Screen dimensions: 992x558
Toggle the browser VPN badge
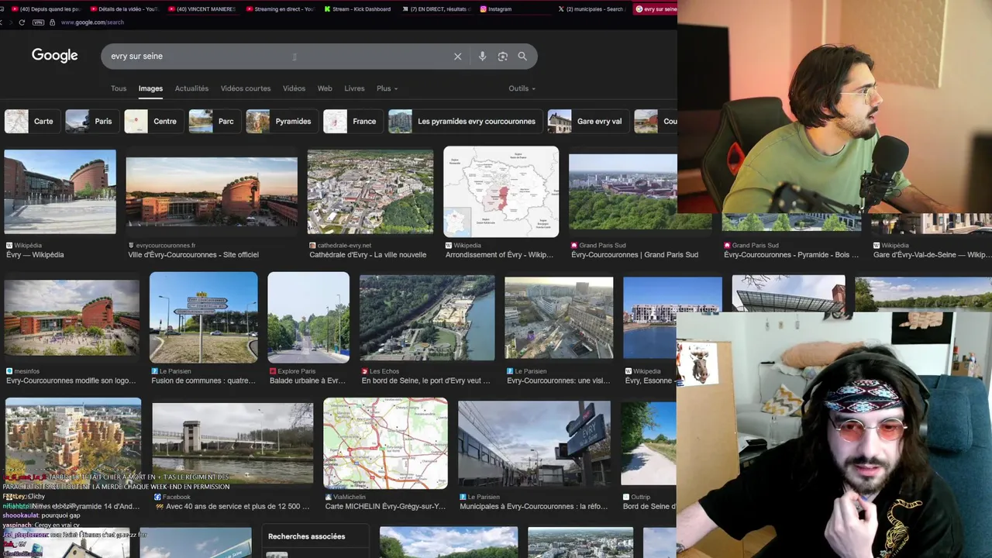point(39,22)
